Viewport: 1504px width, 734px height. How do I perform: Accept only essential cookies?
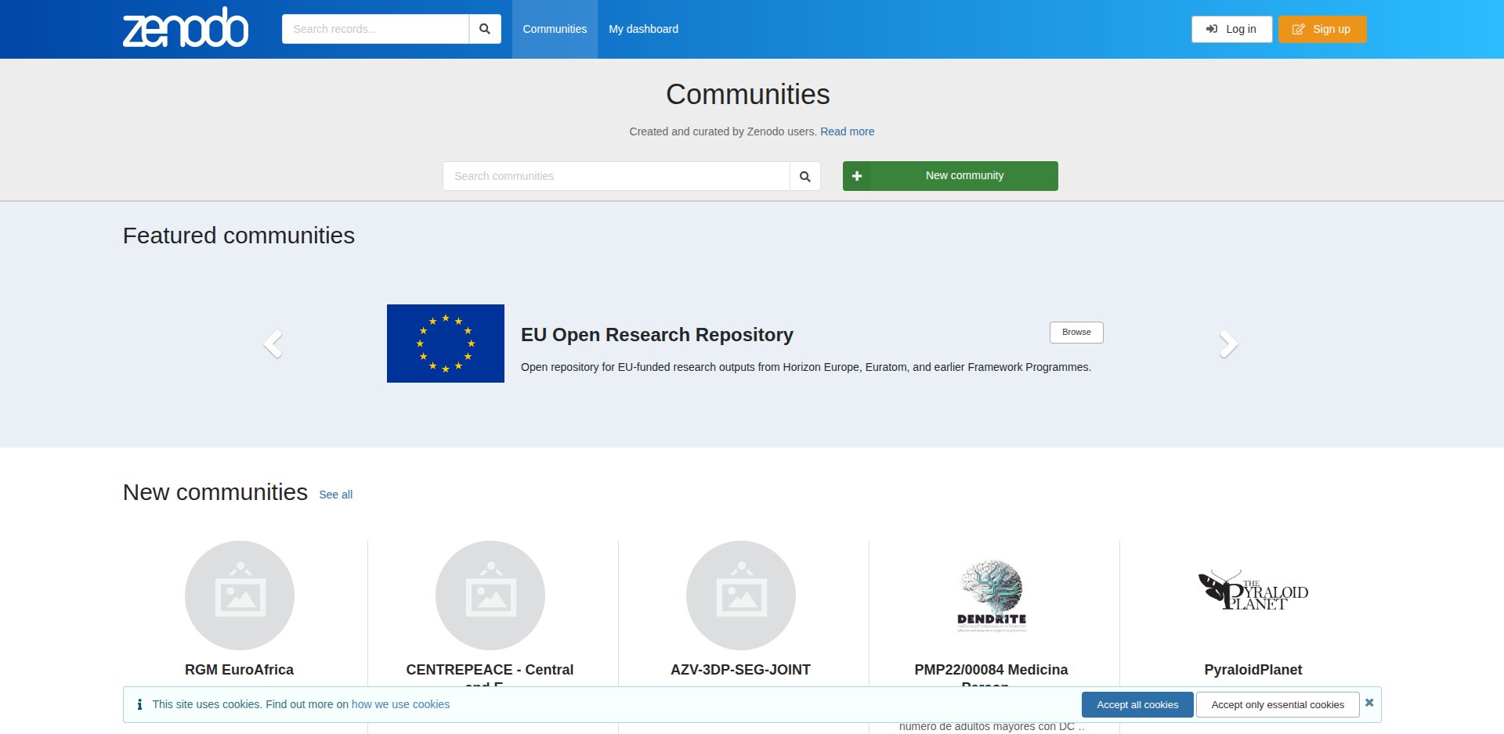click(1278, 704)
